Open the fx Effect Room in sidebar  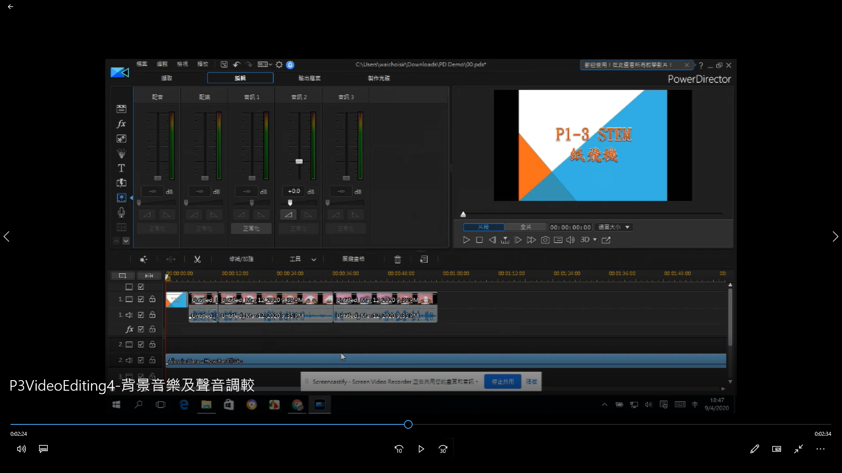click(121, 124)
